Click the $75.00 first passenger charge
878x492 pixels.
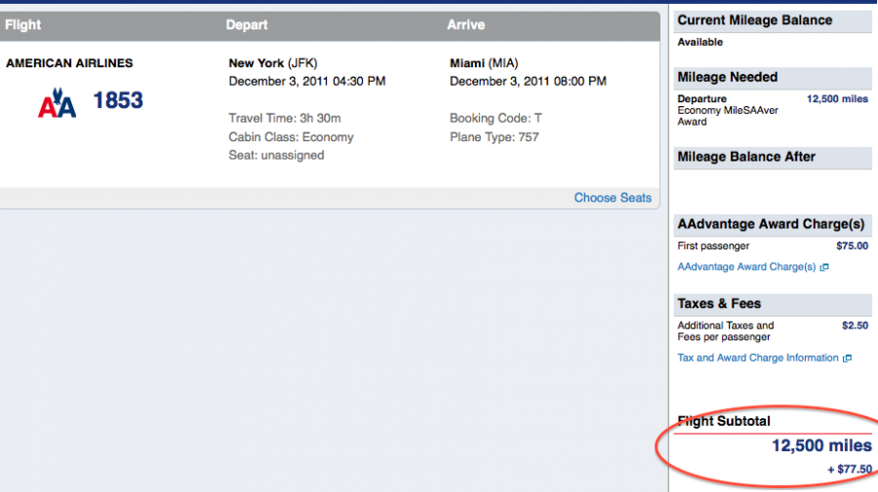pyautogui.click(x=853, y=246)
